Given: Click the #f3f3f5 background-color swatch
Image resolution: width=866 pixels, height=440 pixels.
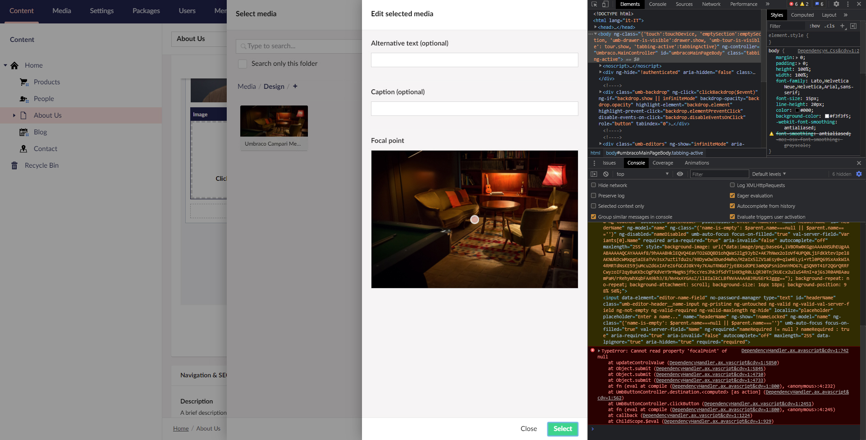Looking at the screenshot, I should pos(827,116).
